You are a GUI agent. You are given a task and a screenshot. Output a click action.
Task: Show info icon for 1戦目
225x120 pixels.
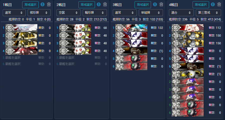tap(42, 4)
